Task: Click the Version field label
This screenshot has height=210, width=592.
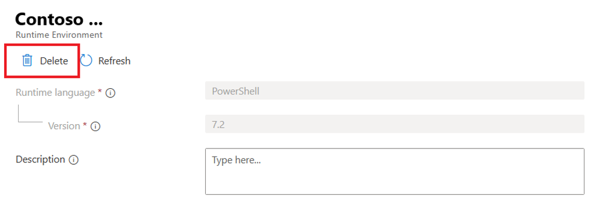Action: pos(64,126)
